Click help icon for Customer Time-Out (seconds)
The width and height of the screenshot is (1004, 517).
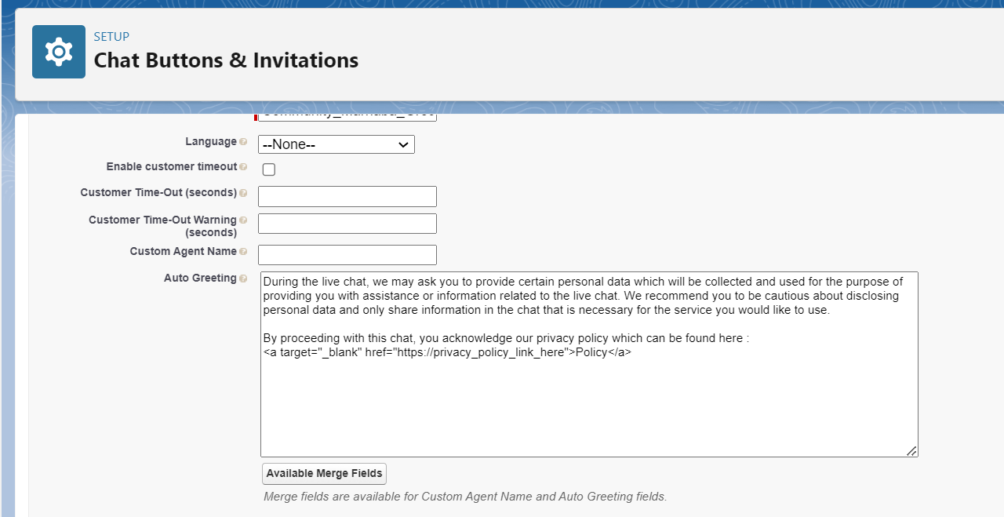coord(243,193)
